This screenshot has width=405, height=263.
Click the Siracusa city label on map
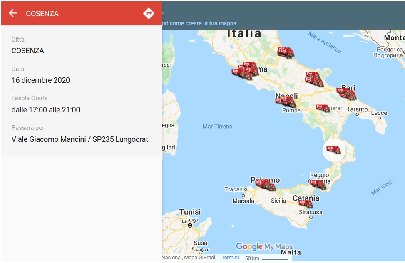(x=311, y=212)
